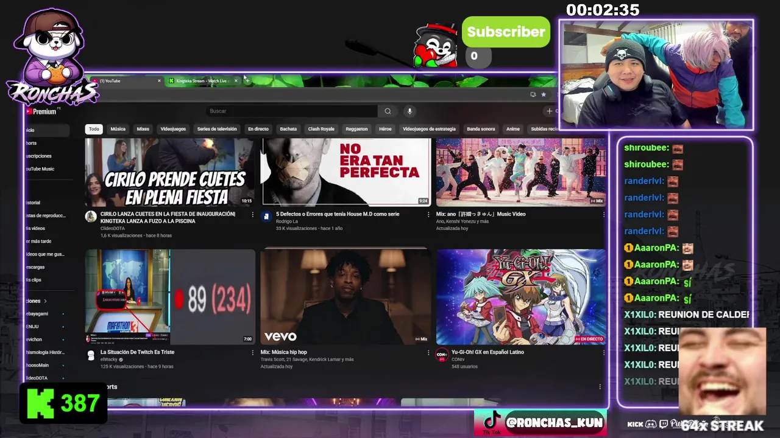The height and width of the screenshot is (438, 780).
Task: Open the Yu-Gi-Oh! GX live thumbnail
Action: click(x=521, y=297)
